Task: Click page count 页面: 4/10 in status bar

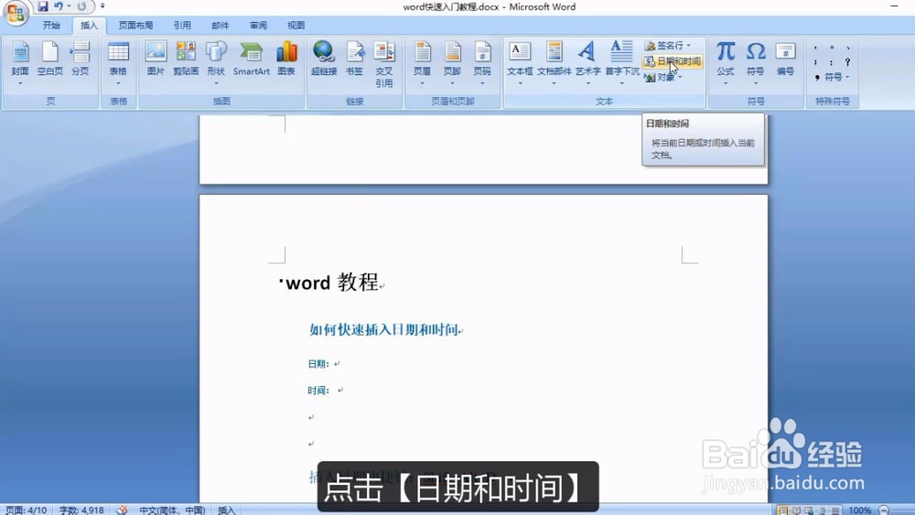Action: tap(27, 510)
